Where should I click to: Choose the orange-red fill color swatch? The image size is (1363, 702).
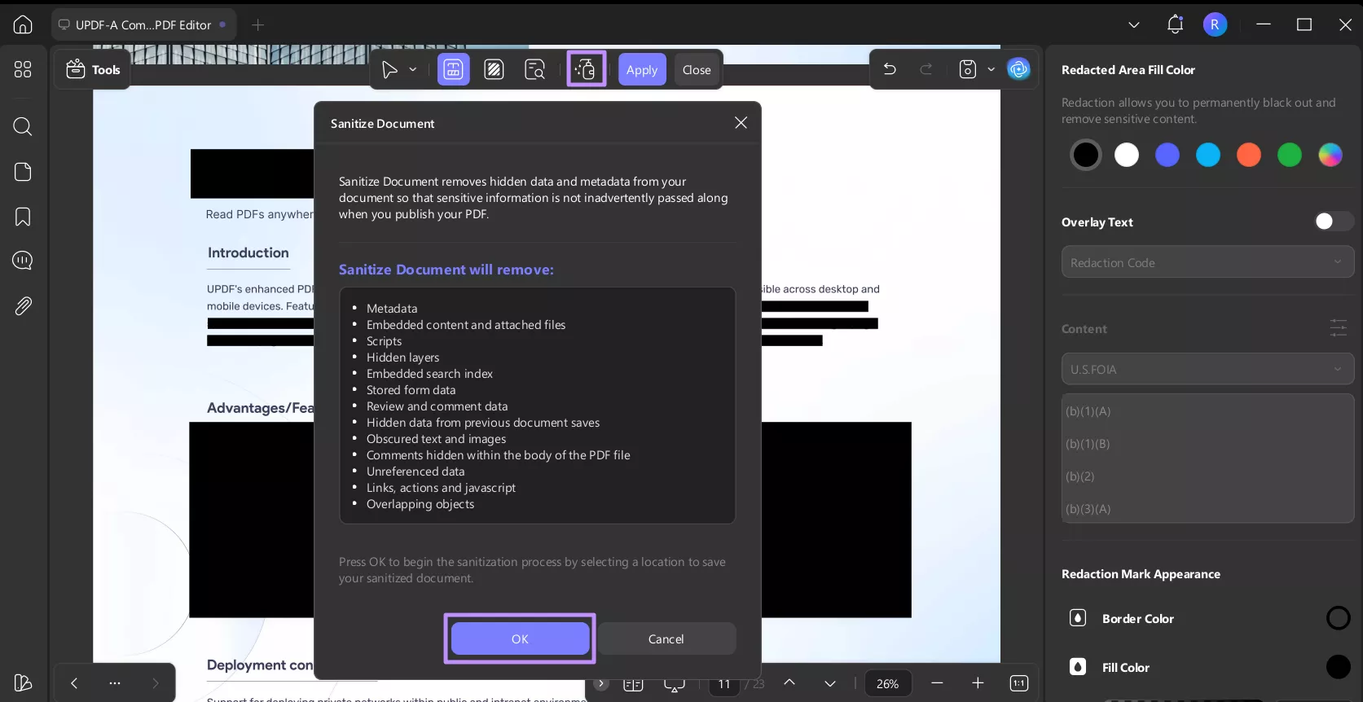coord(1248,155)
